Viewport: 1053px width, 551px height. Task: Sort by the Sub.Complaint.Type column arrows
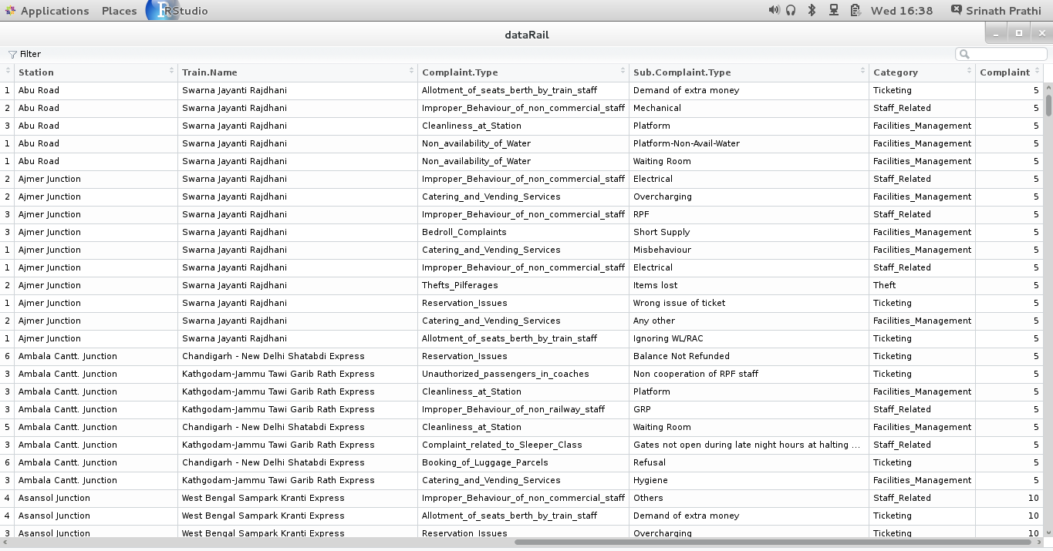[862, 72]
